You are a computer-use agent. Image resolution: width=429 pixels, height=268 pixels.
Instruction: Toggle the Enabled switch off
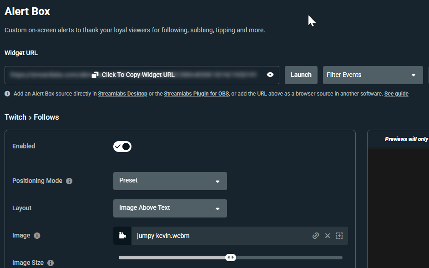(x=122, y=147)
